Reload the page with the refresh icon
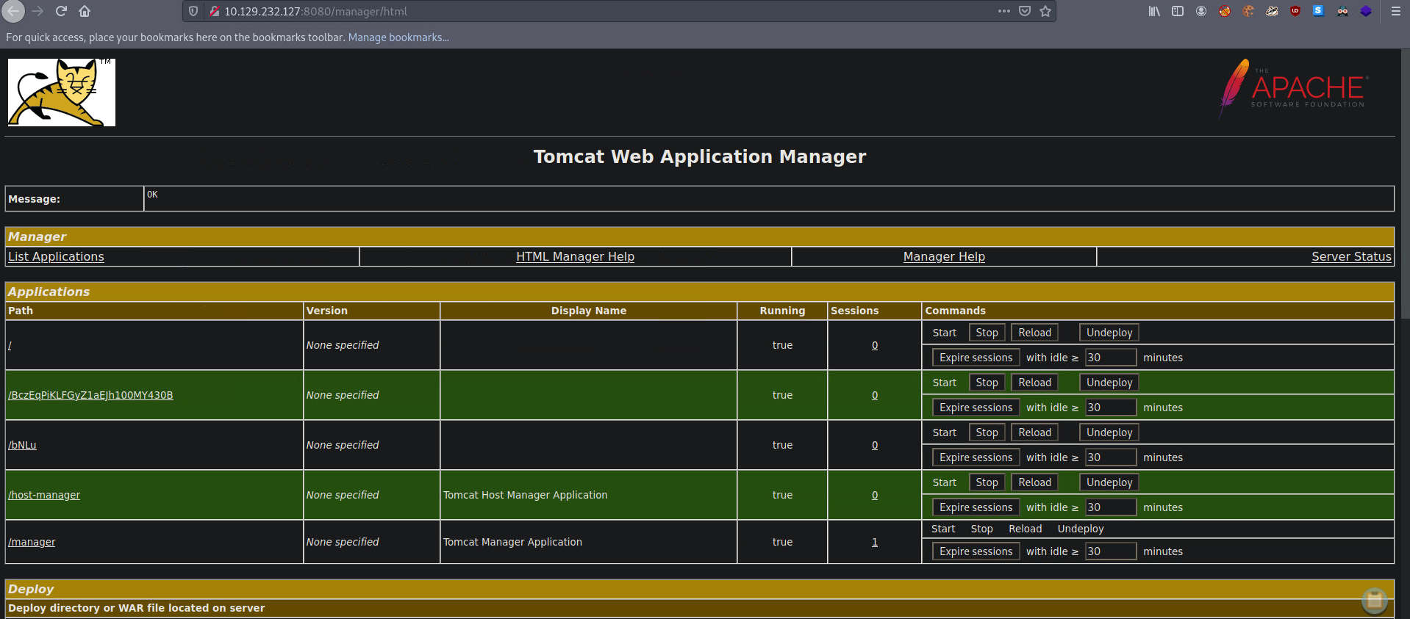 (61, 11)
